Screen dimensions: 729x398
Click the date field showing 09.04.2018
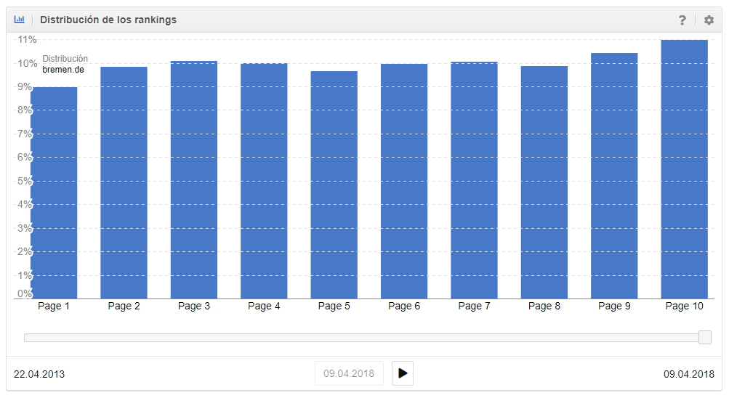[349, 374]
